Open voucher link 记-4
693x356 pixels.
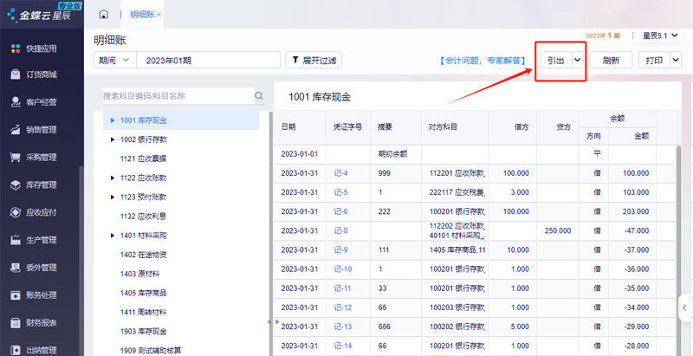coord(340,173)
